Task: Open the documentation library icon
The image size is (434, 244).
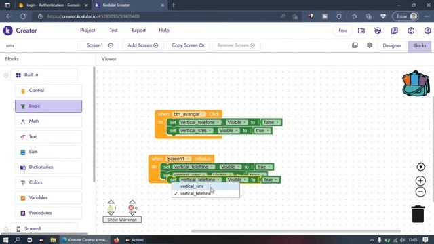Action: point(395,30)
